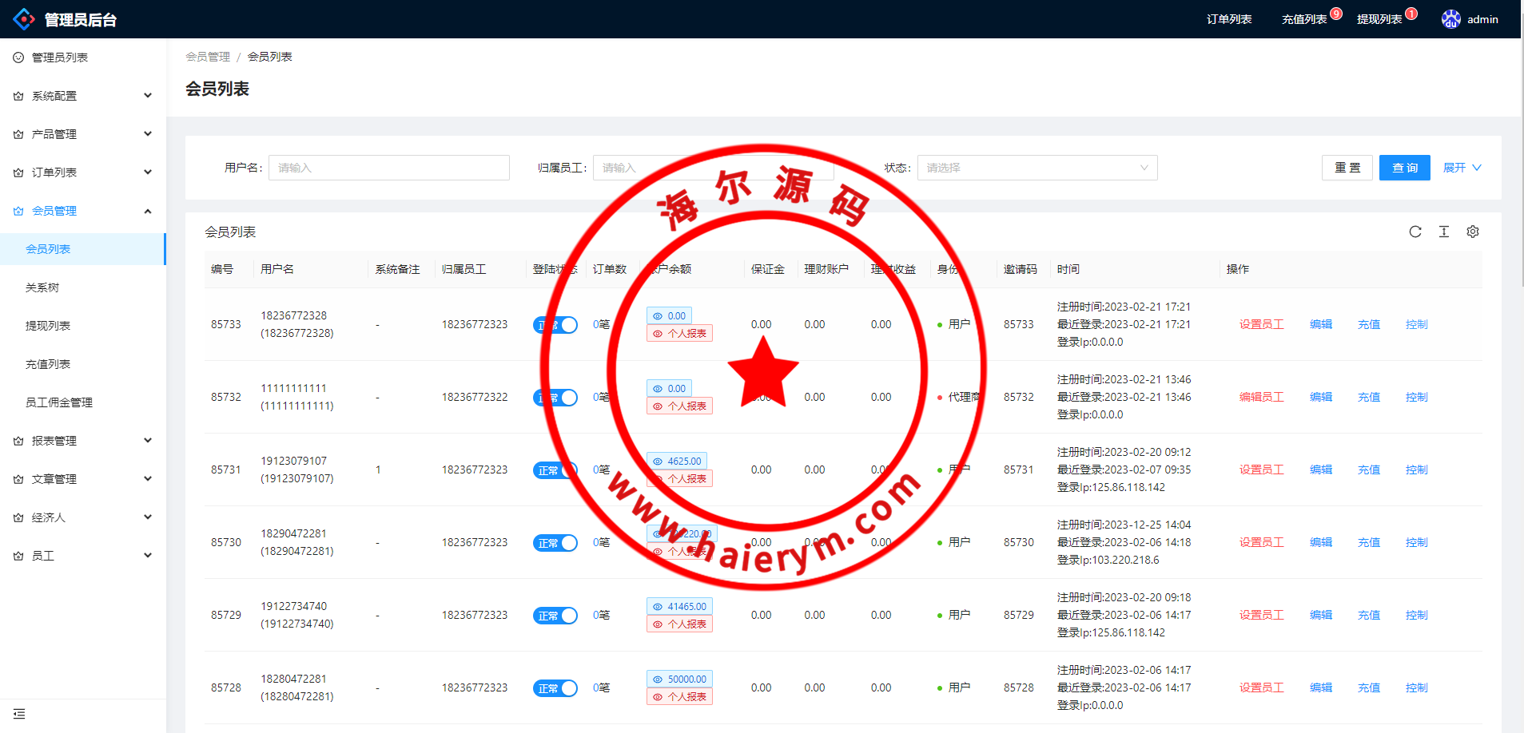Go to 订单列表 in top navigation
Screen dimensions: 1524x733
tap(1228, 19)
